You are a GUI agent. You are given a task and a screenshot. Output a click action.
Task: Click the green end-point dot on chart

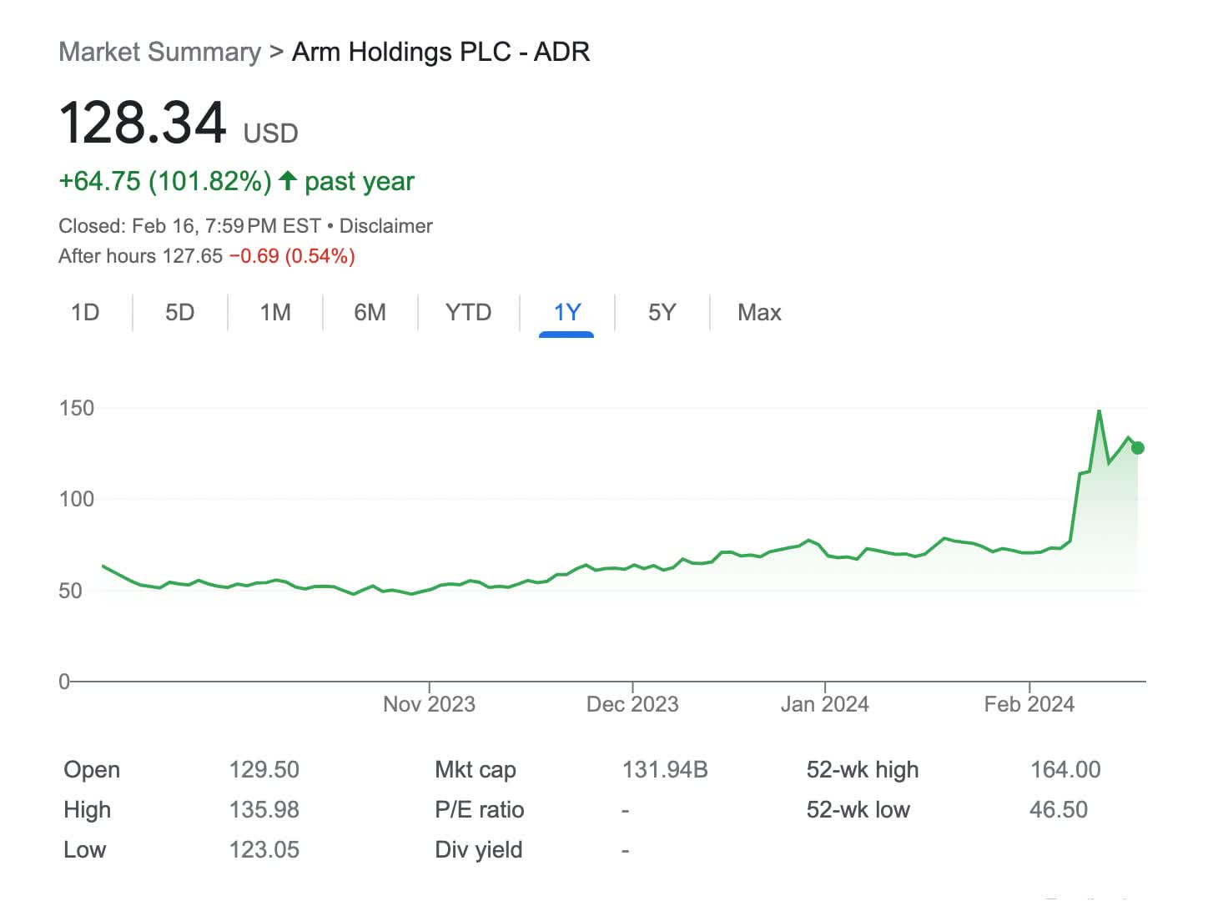tap(1137, 448)
